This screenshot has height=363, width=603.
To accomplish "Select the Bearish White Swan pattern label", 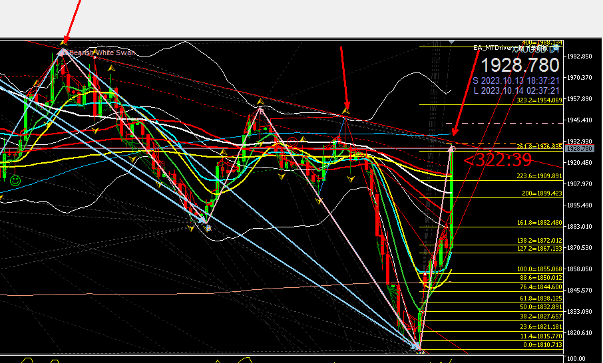I will click(102, 53).
